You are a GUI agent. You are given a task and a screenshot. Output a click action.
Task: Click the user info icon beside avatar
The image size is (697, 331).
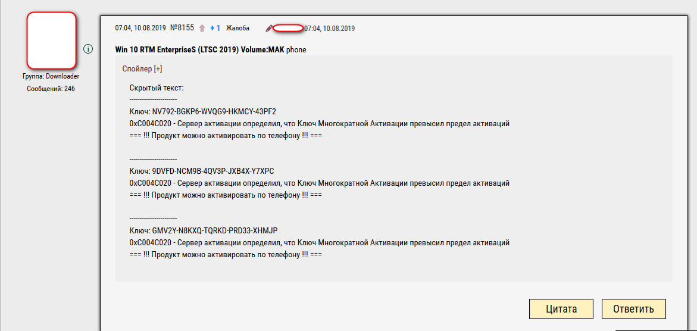click(88, 49)
